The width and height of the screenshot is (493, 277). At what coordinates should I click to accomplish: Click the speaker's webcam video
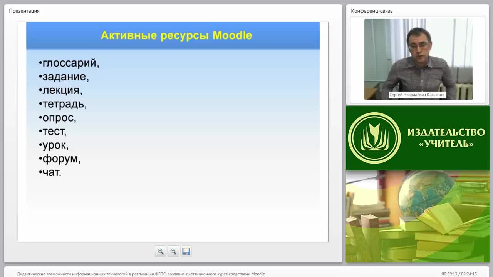coord(418,59)
